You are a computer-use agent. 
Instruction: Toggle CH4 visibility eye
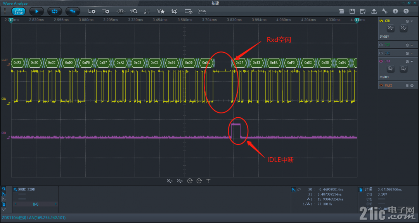(x=381, y=61)
